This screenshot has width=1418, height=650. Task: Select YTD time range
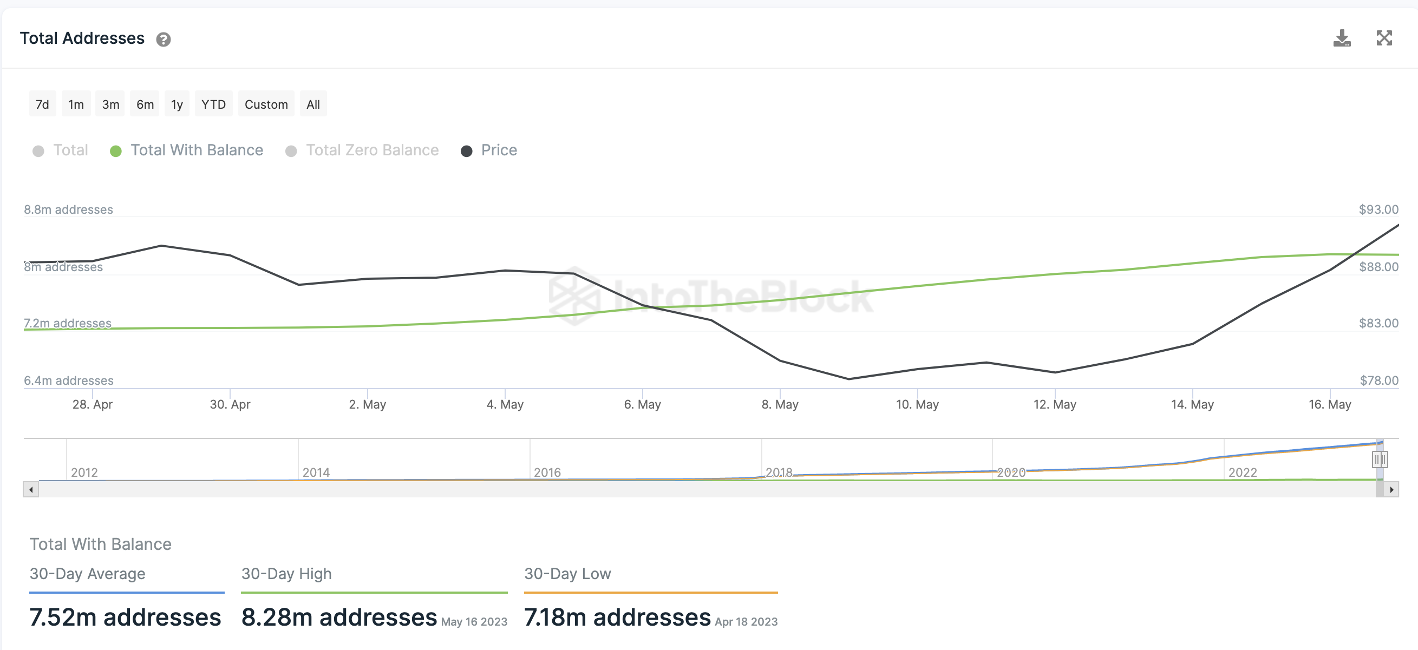tap(213, 104)
